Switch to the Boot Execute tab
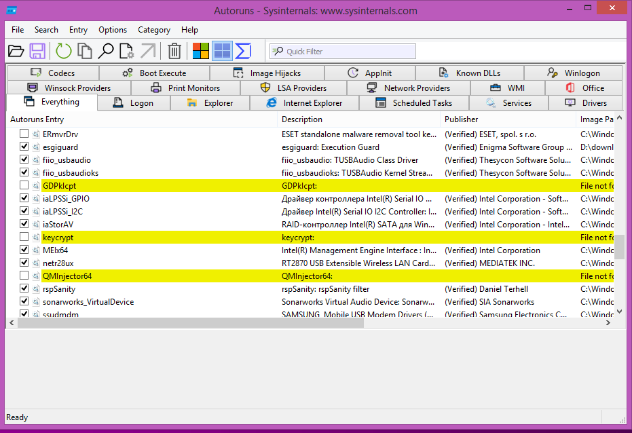The image size is (632, 433). point(154,73)
